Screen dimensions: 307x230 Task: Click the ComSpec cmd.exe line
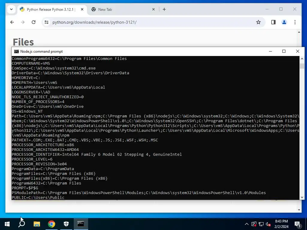click(x=54, y=68)
